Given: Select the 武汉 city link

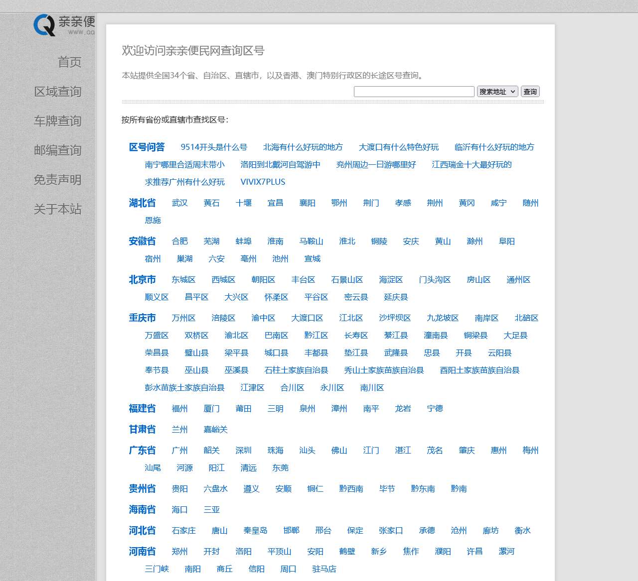Looking at the screenshot, I should [x=179, y=203].
